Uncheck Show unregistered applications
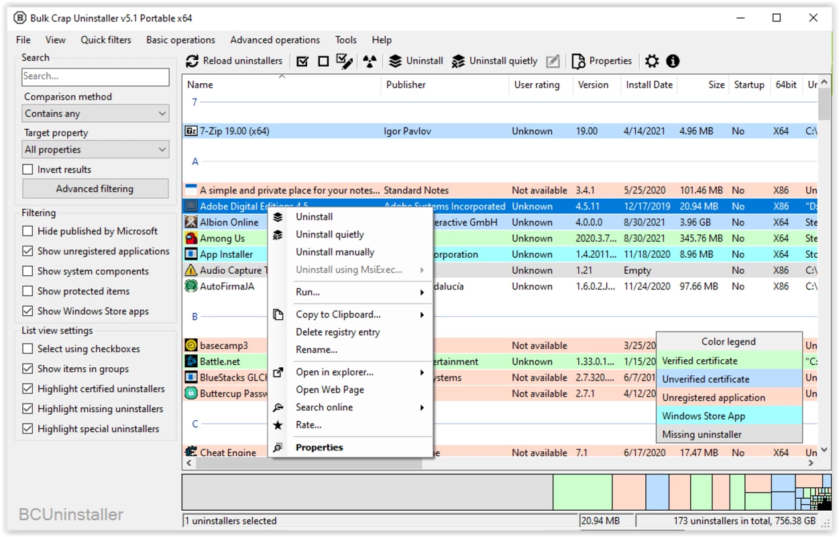839x537 pixels. (x=27, y=251)
